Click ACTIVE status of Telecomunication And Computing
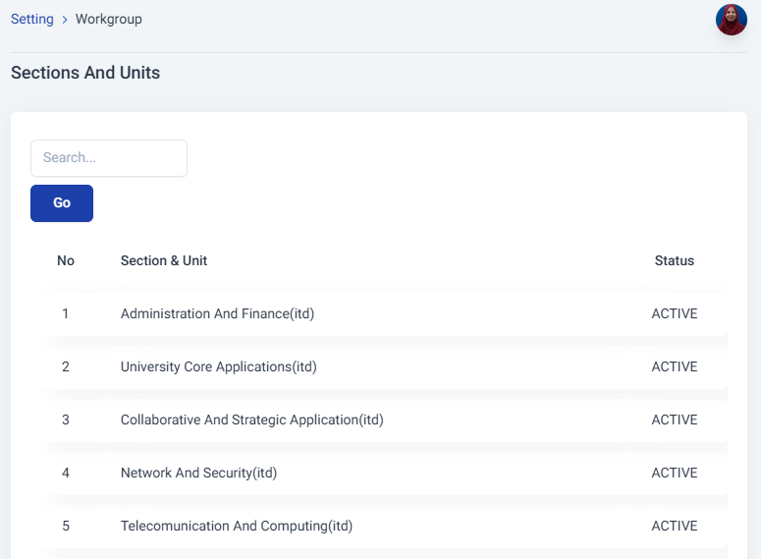This screenshot has height=559, width=761. coord(674,527)
